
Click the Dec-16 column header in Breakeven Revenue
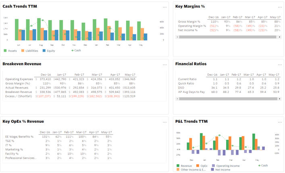point(46,74)
